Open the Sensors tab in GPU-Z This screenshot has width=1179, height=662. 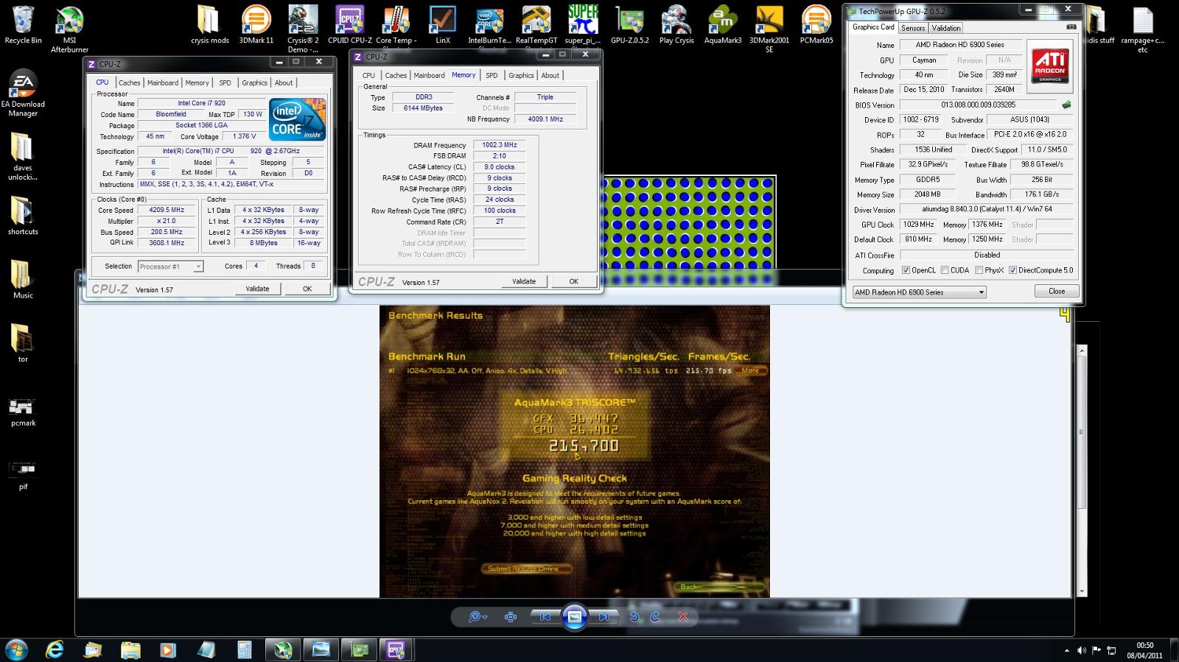[x=913, y=28]
